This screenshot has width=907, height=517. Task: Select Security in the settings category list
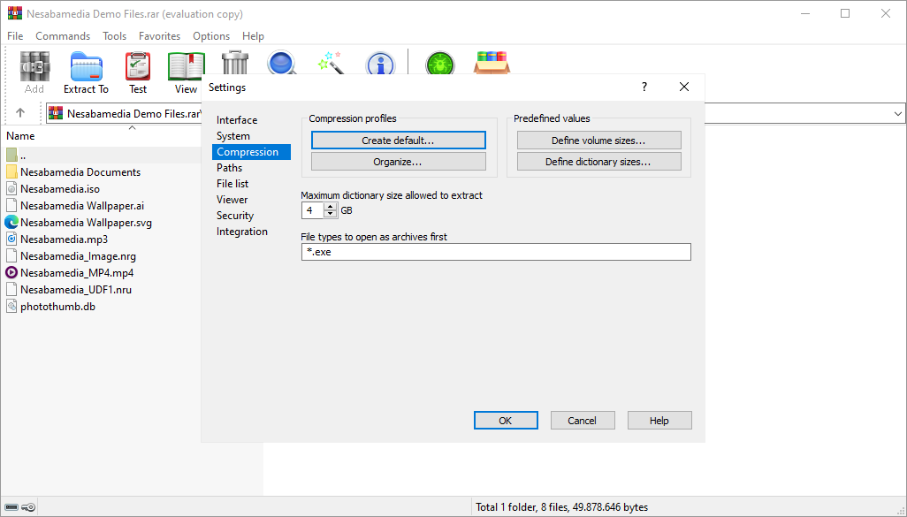(235, 216)
